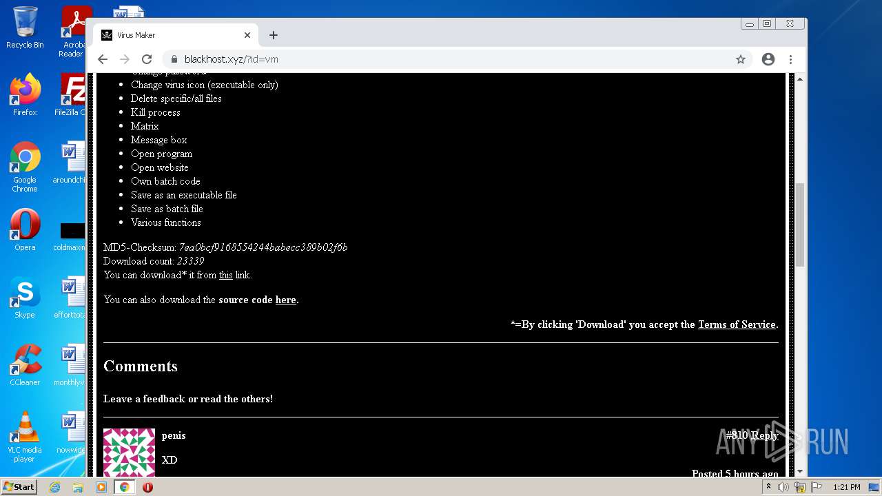The height and width of the screenshot is (496, 882).
Task: Click the 'Open program' list item
Action: coord(162,154)
